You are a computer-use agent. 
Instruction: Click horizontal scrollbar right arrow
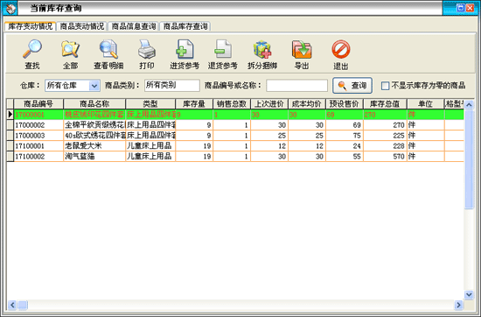(x=458, y=305)
